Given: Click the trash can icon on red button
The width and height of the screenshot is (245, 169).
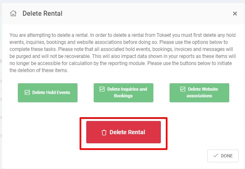Looking at the screenshot, I should 104,133.
